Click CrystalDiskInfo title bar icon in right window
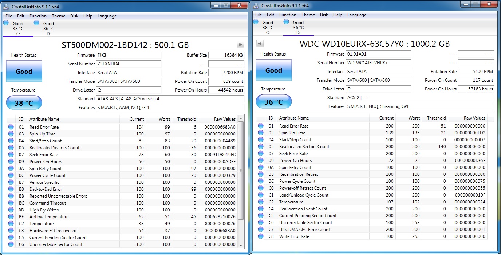The image size is (501, 255). (256, 5)
